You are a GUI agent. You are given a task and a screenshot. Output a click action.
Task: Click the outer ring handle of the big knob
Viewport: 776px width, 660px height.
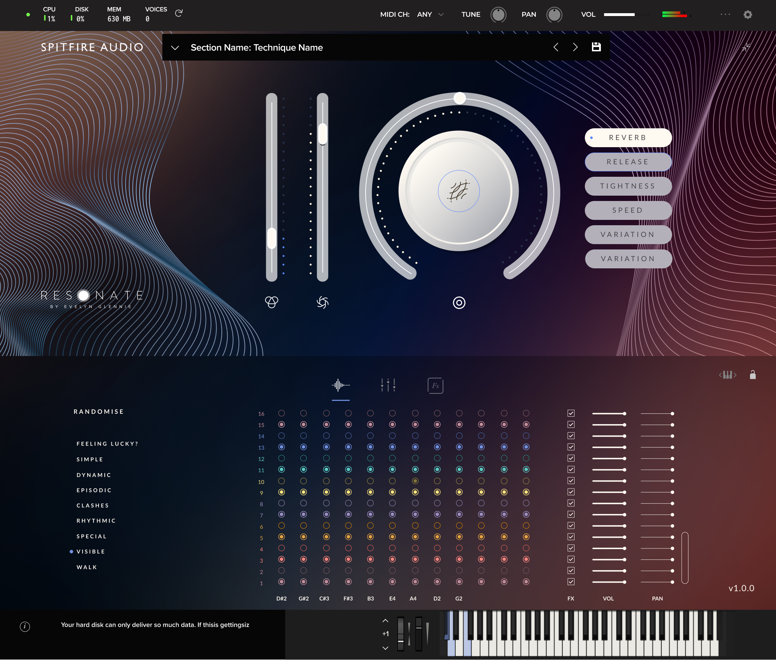point(460,98)
